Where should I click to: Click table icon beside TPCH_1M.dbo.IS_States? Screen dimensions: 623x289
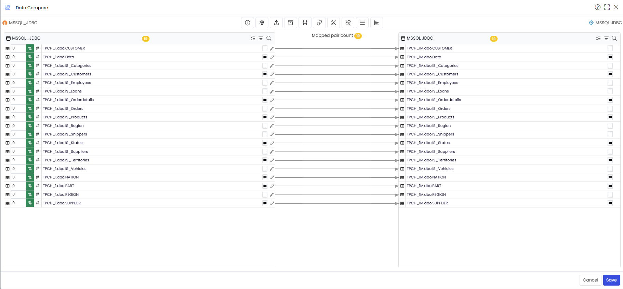(402, 143)
